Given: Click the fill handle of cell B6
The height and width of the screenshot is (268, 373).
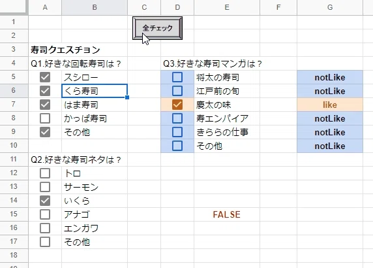Looking at the screenshot, I should pos(127,97).
